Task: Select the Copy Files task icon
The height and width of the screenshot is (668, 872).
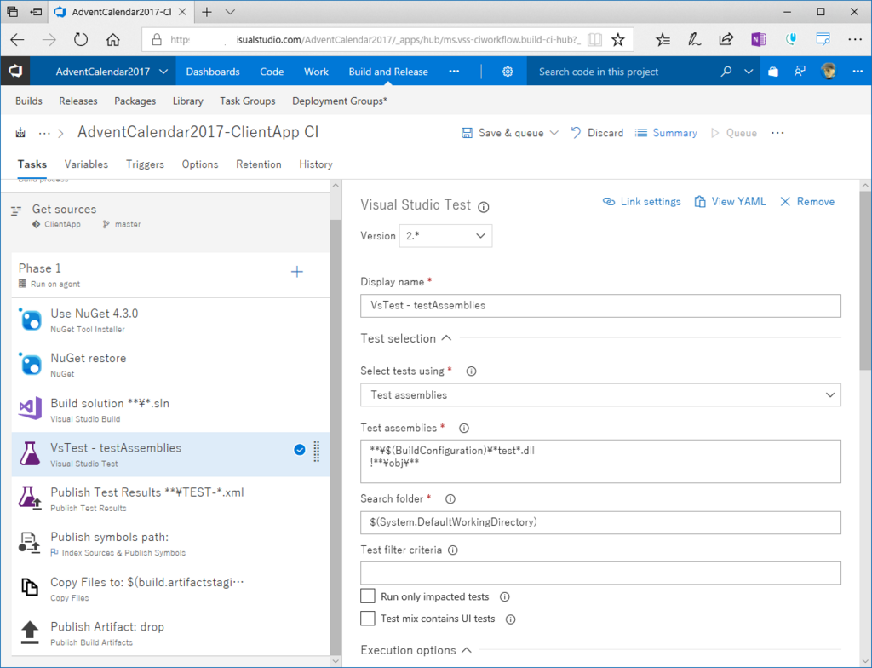Action: [30, 587]
